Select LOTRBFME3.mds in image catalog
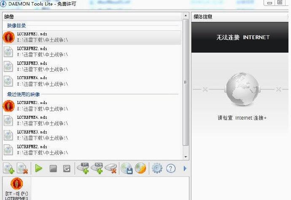291x200 pixels. [92, 67]
